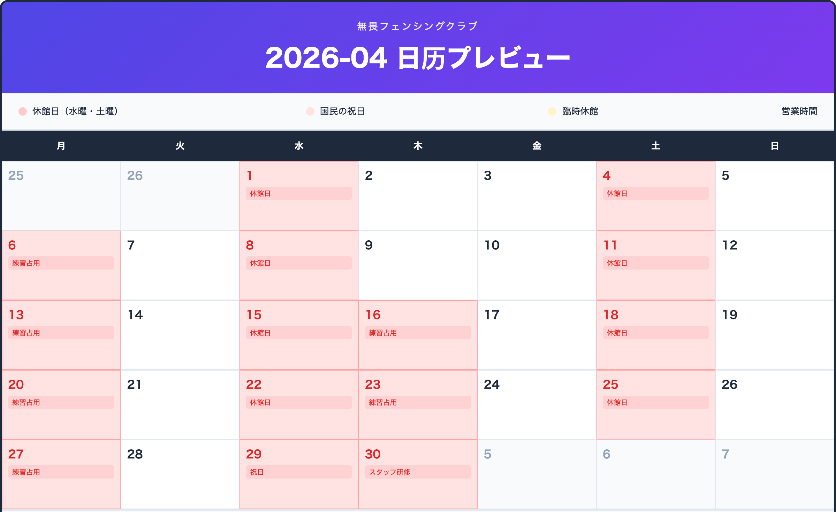Click the 月 weekday column header
This screenshot has width=836, height=512.
point(61,146)
